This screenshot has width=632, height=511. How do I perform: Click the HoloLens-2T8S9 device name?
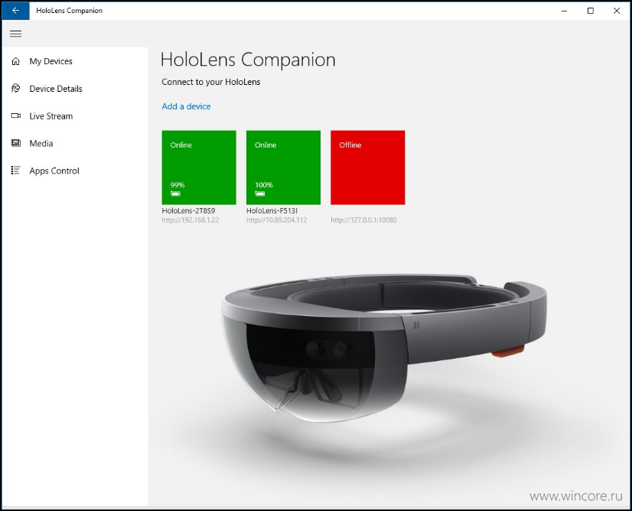point(189,211)
